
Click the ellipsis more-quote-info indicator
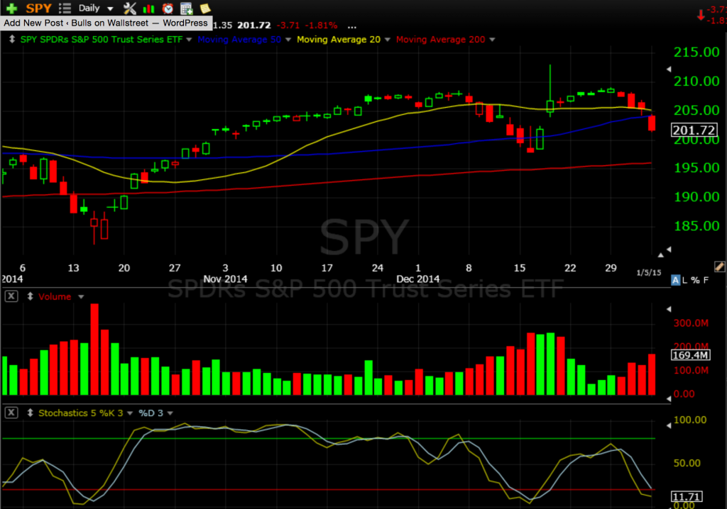tap(352, 26)
